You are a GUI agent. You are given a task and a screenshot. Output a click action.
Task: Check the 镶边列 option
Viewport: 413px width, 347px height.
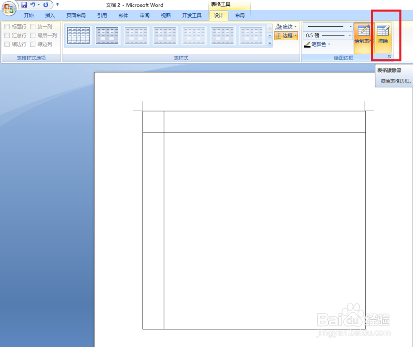pos(33,44)
